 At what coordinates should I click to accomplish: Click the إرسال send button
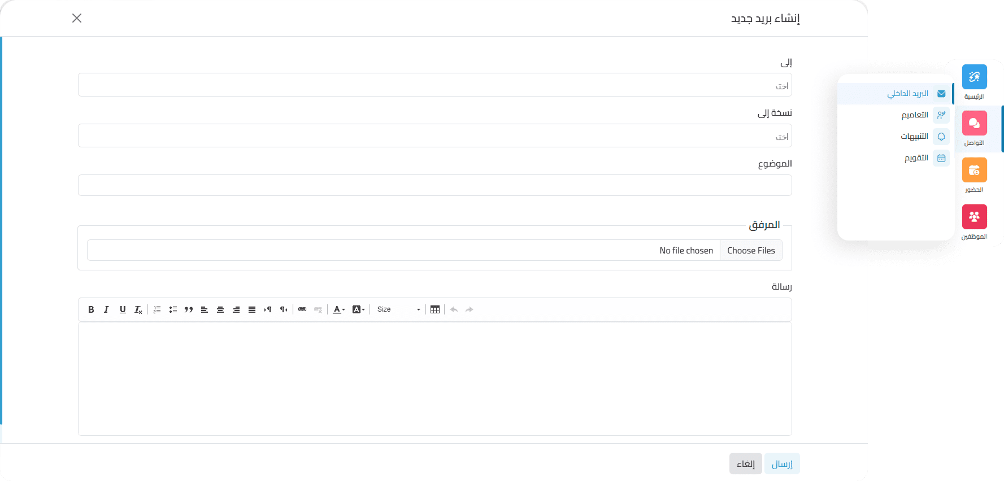tap(782, 463)
